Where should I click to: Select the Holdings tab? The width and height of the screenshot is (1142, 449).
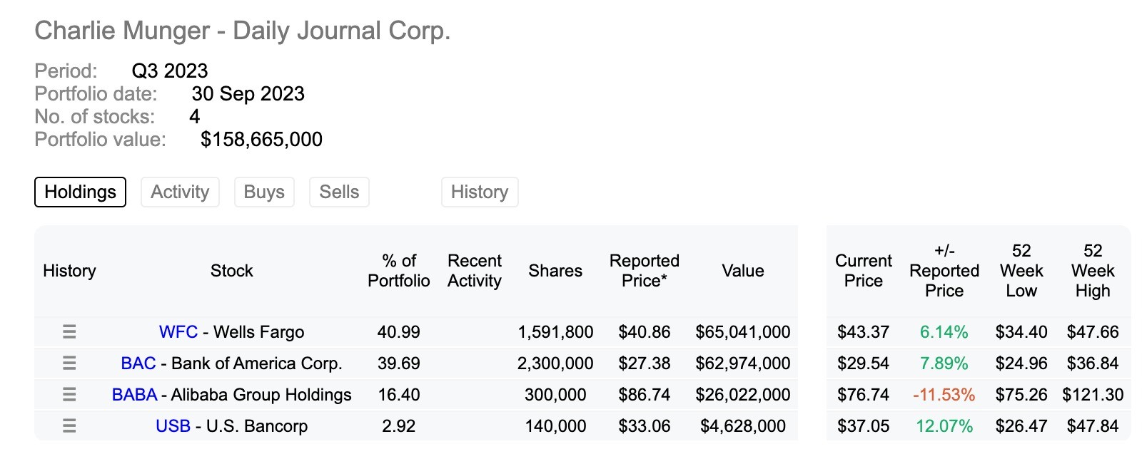(x=80, y=192)
